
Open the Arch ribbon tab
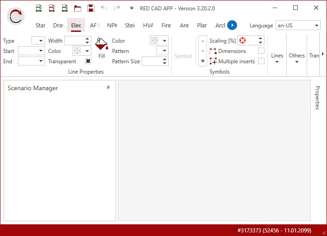click(x=220, y=26)
